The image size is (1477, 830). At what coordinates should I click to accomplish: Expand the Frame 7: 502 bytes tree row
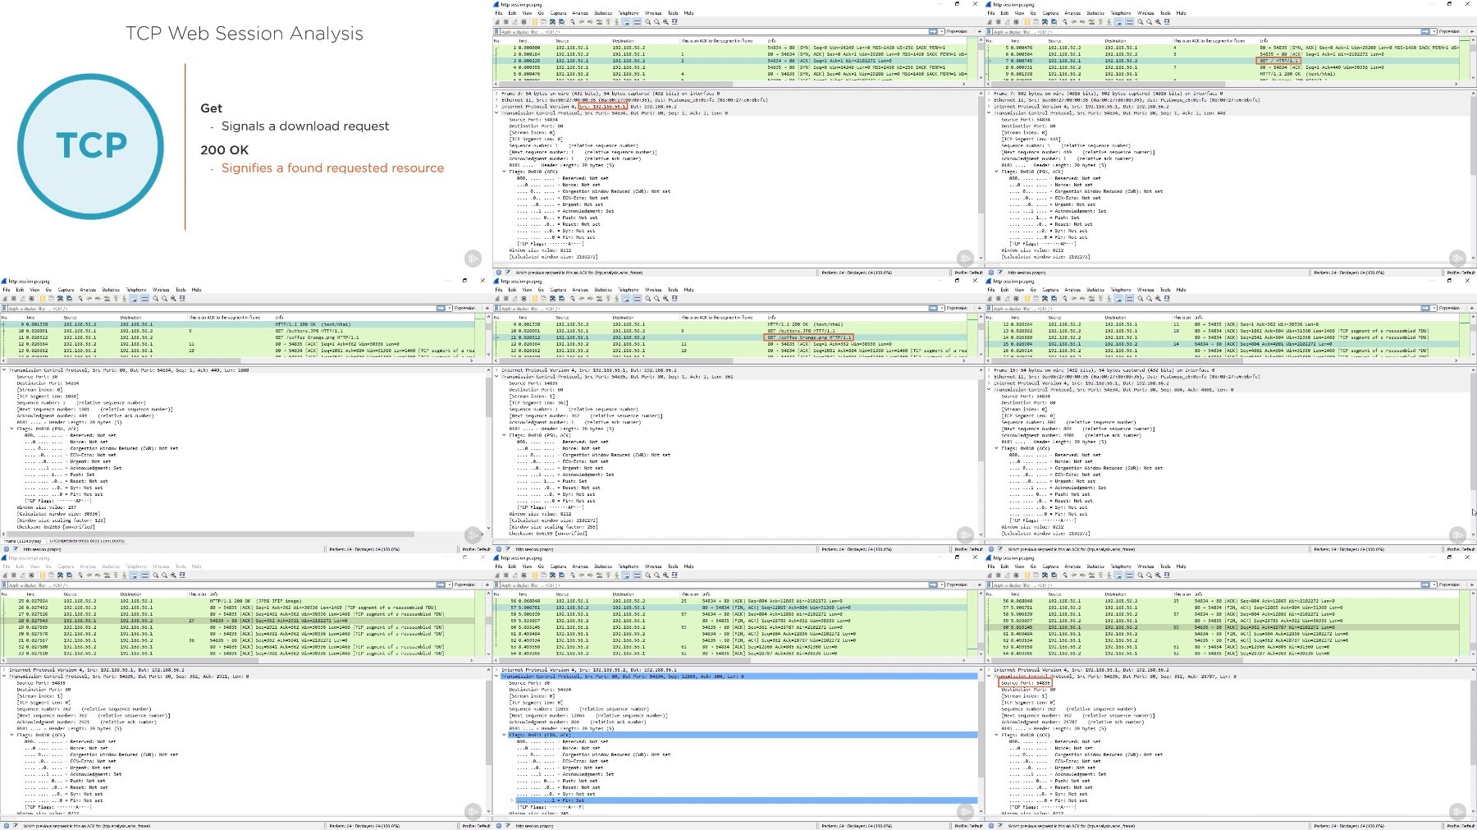989,94
